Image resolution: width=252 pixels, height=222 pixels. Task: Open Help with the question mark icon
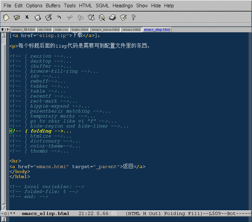(134, 17)
